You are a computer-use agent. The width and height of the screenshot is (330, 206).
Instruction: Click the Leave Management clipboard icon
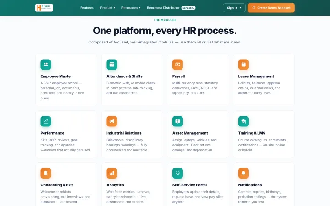coord(243,65)
